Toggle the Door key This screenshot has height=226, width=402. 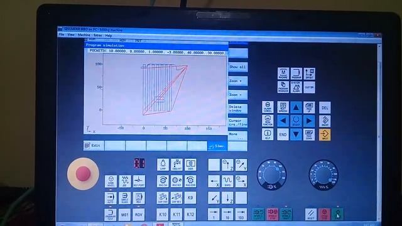pos(190,164)
